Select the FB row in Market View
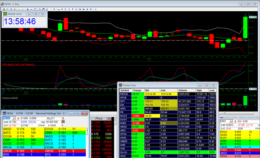This screenshot has width=260, height=158. pyautogui.click(x=168, y=112)
